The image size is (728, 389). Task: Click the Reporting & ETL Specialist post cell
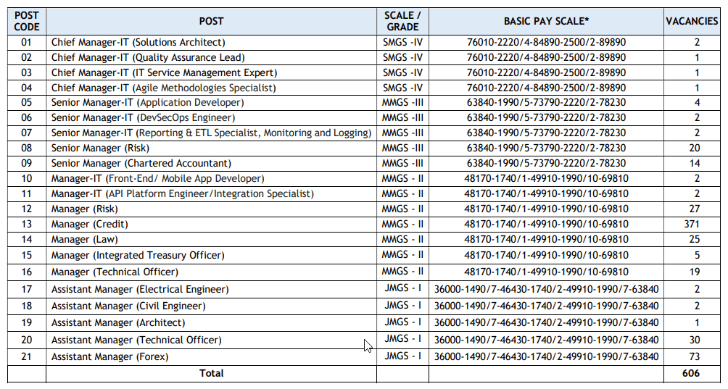(x=211, y=133)
